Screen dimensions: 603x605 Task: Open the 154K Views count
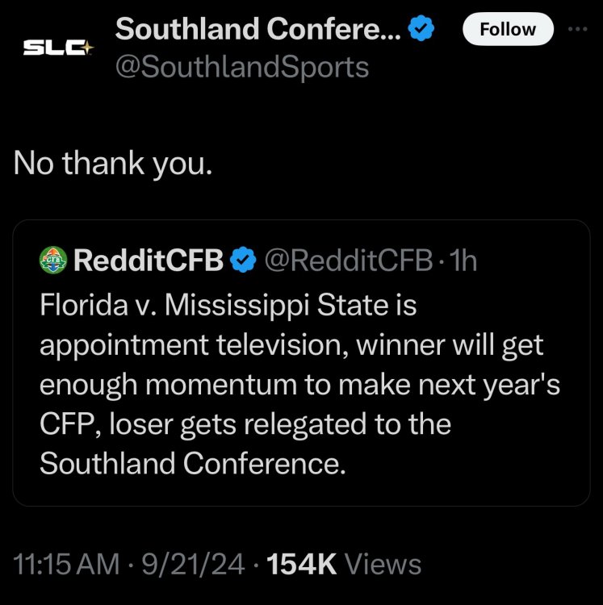click(344, 564)
